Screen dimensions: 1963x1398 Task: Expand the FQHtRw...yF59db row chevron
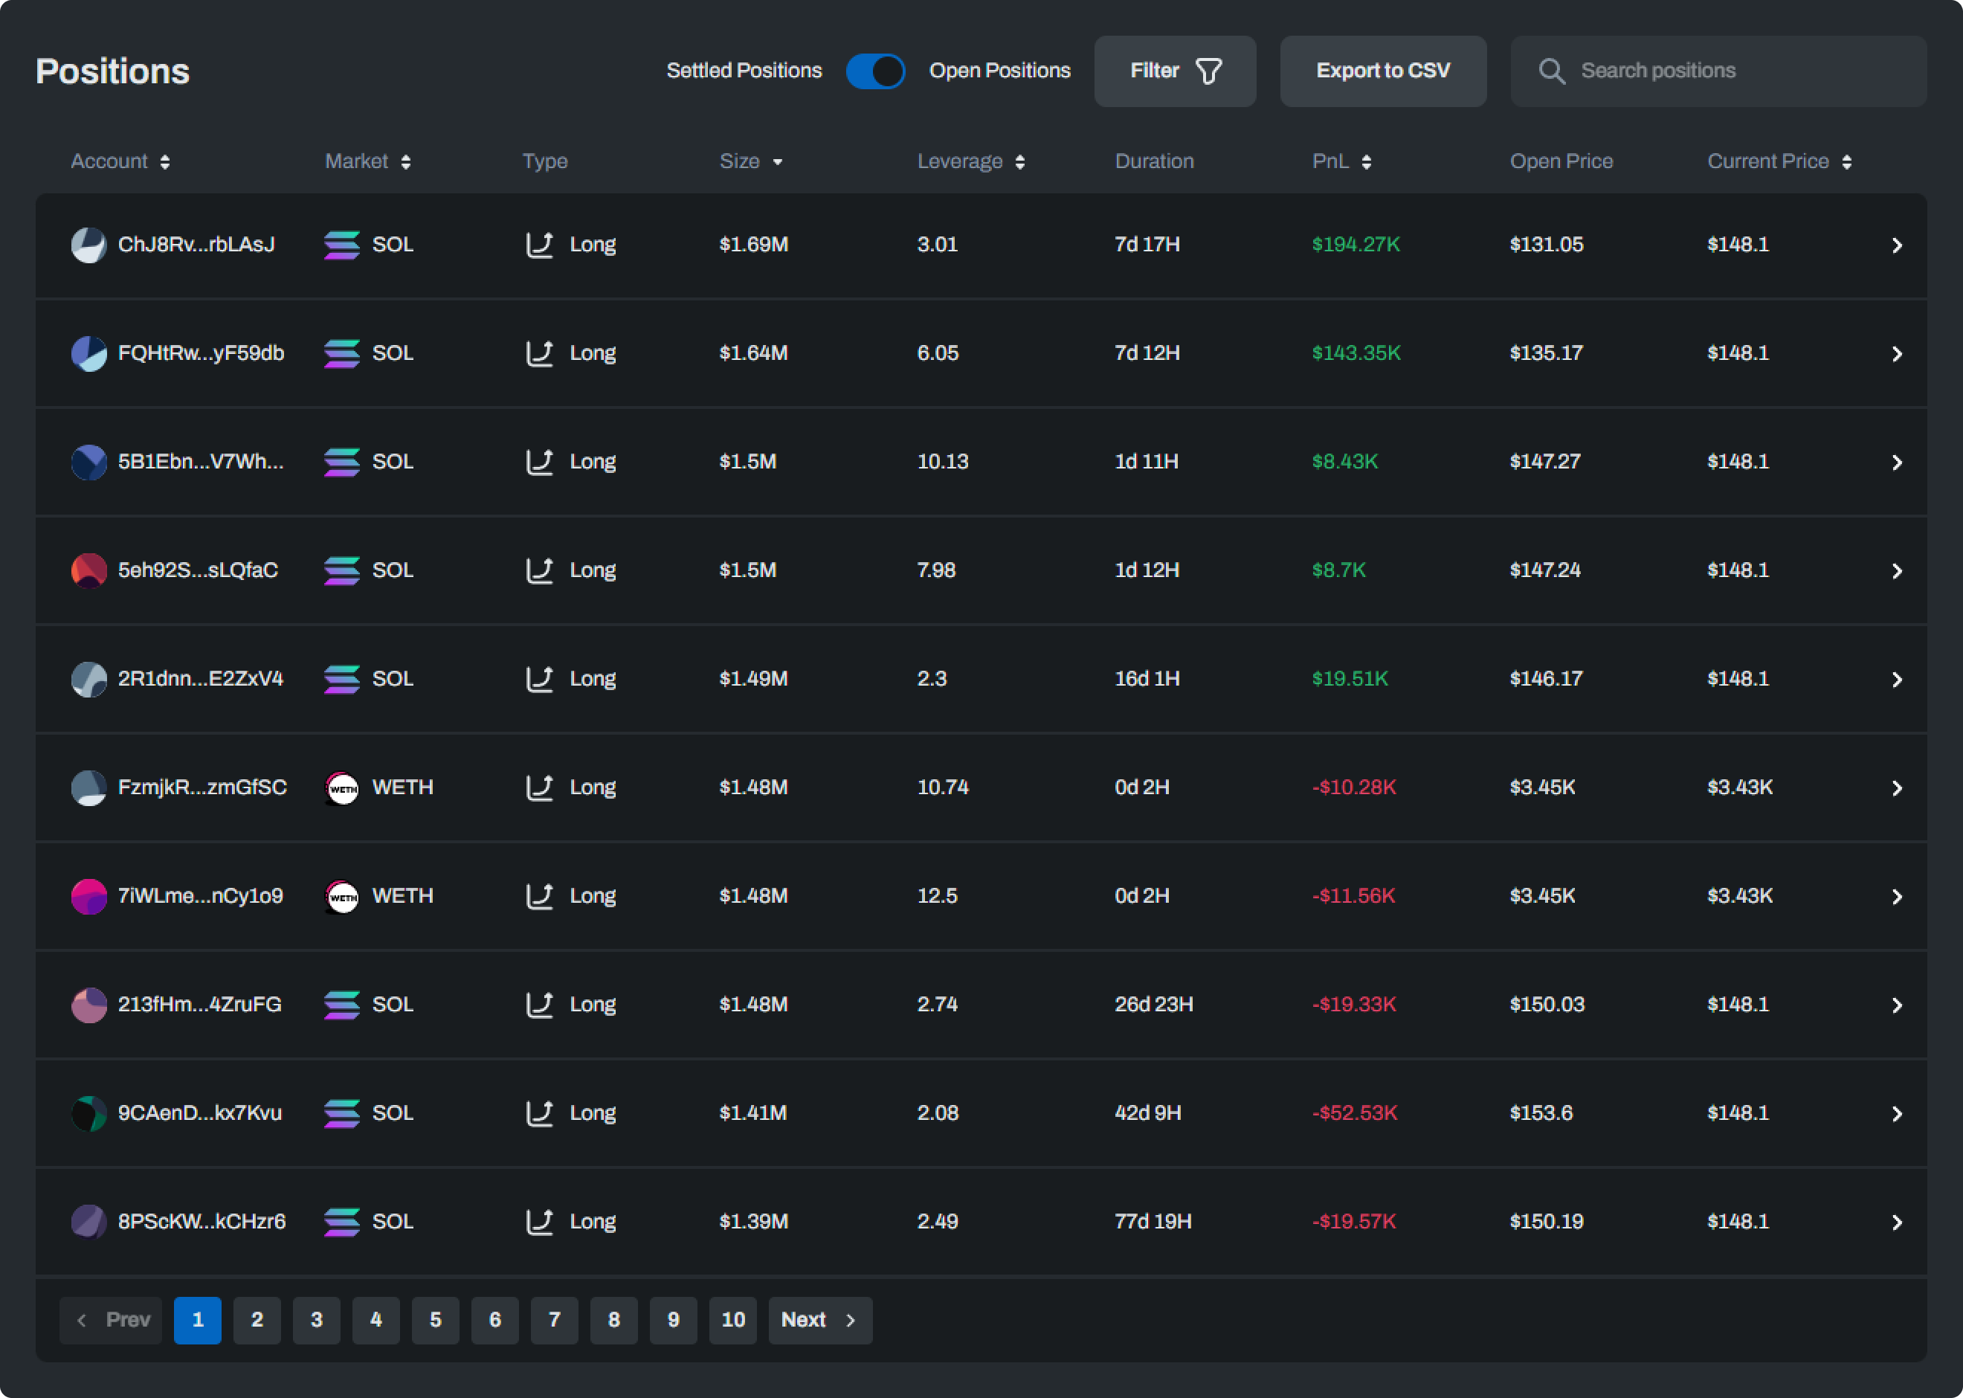[1897, 354]
